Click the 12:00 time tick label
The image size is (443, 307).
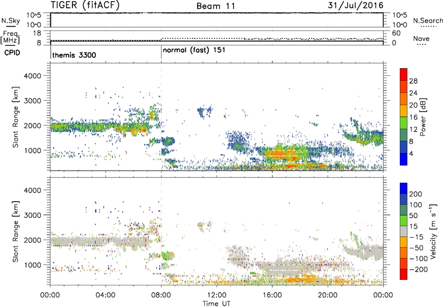click(217, 295)
